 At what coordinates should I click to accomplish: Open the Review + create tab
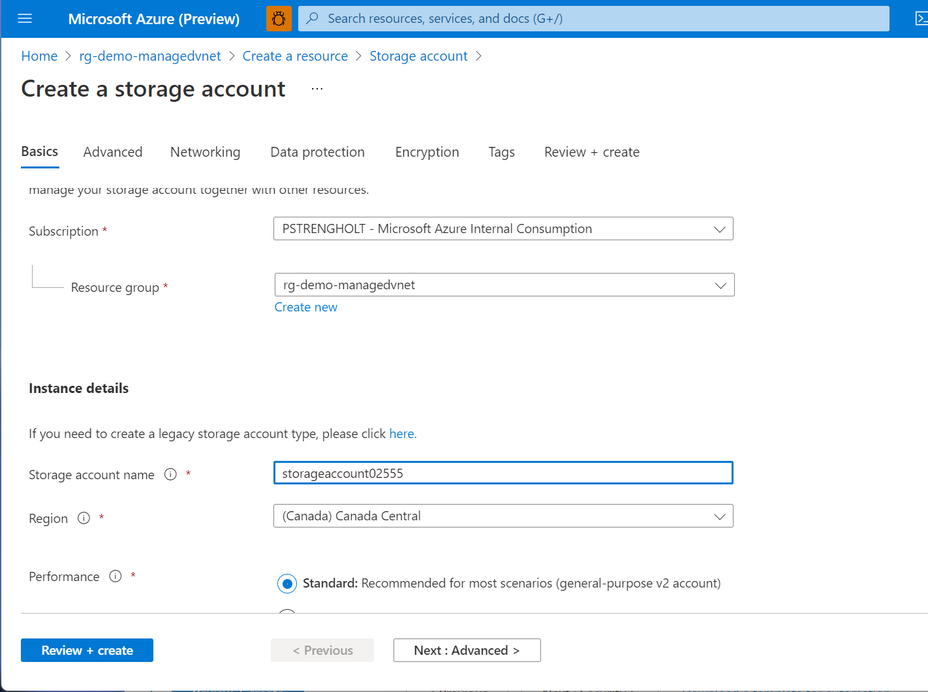tap(592, 152)
